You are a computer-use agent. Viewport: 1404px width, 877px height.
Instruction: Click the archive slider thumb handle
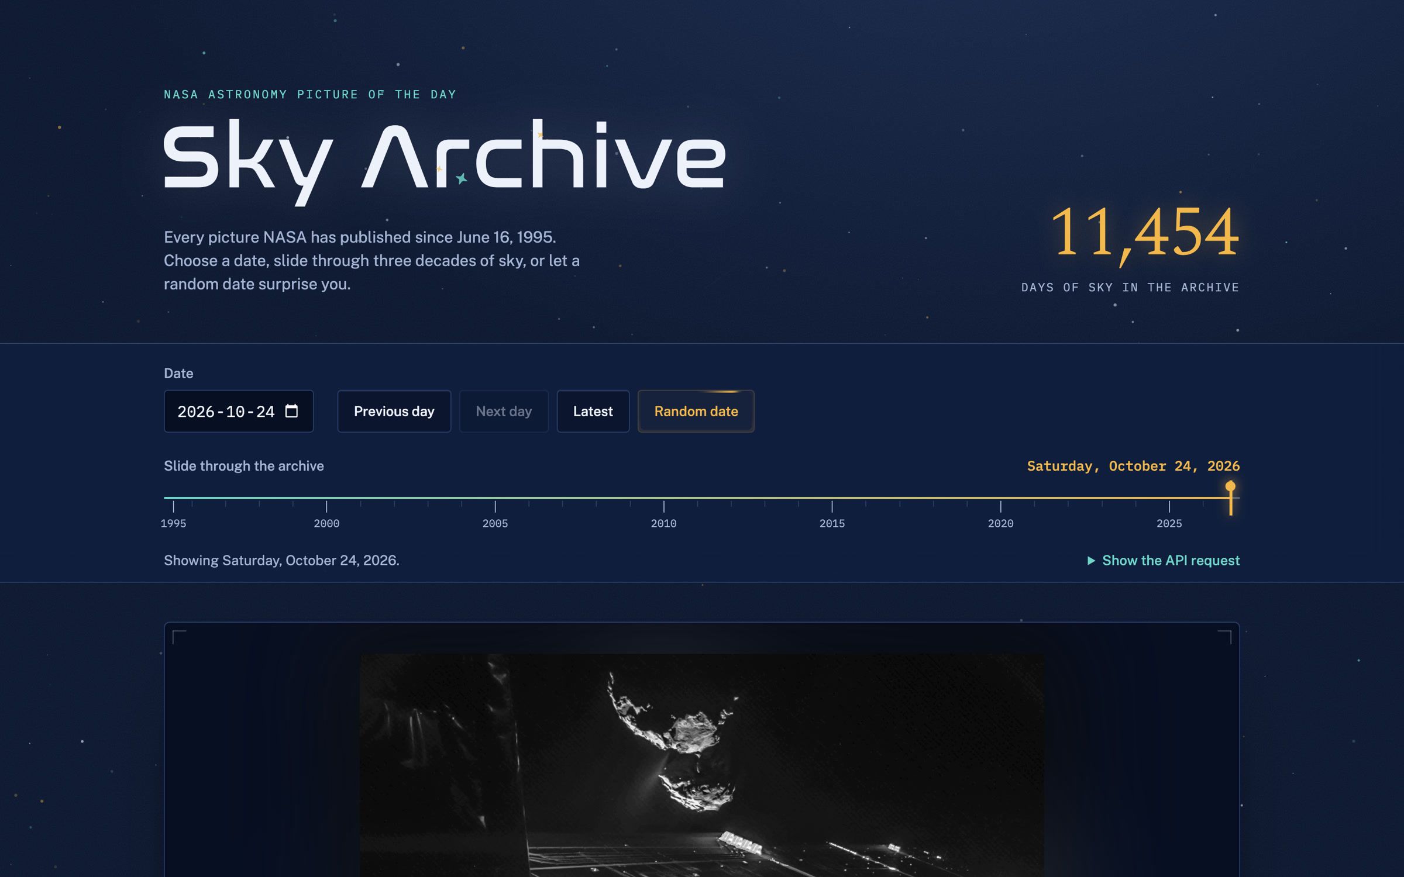1230,497
